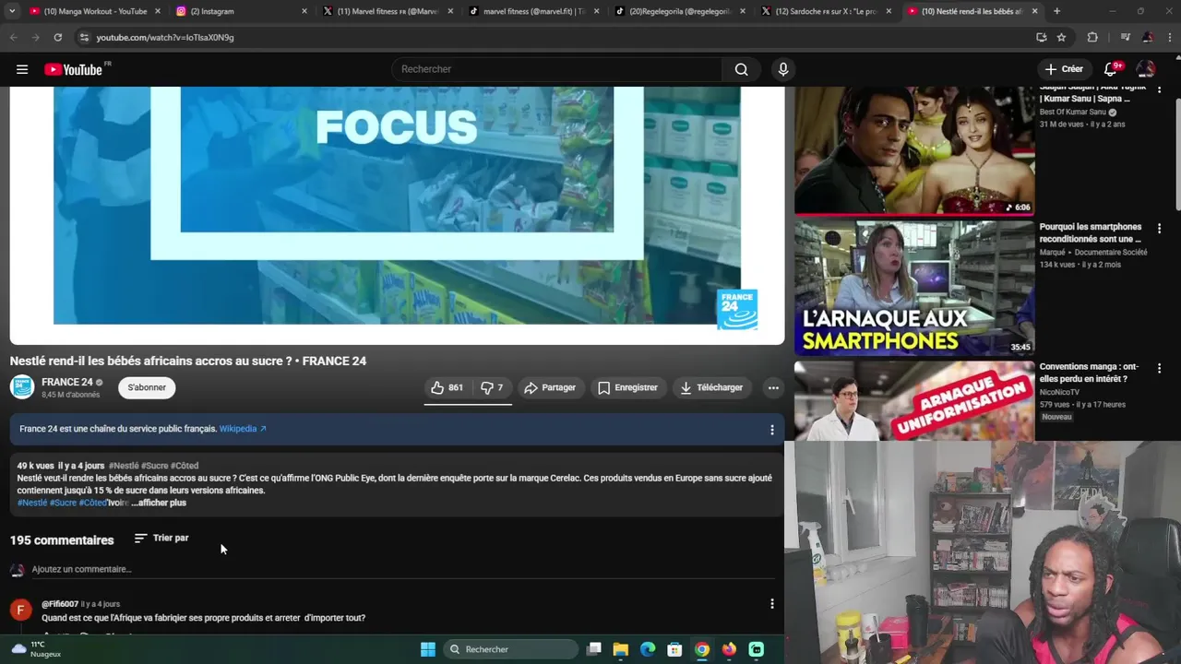
Task: Open Firefox from the taskbar
Action: click(729, 649)
